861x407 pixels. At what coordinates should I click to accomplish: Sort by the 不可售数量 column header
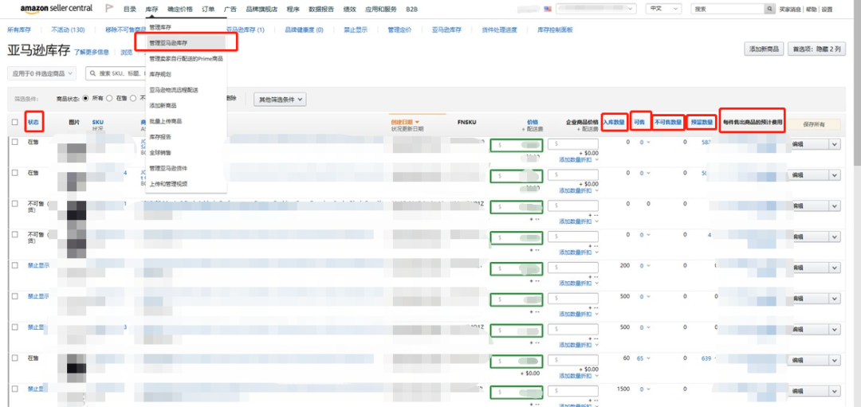[668, 123]
